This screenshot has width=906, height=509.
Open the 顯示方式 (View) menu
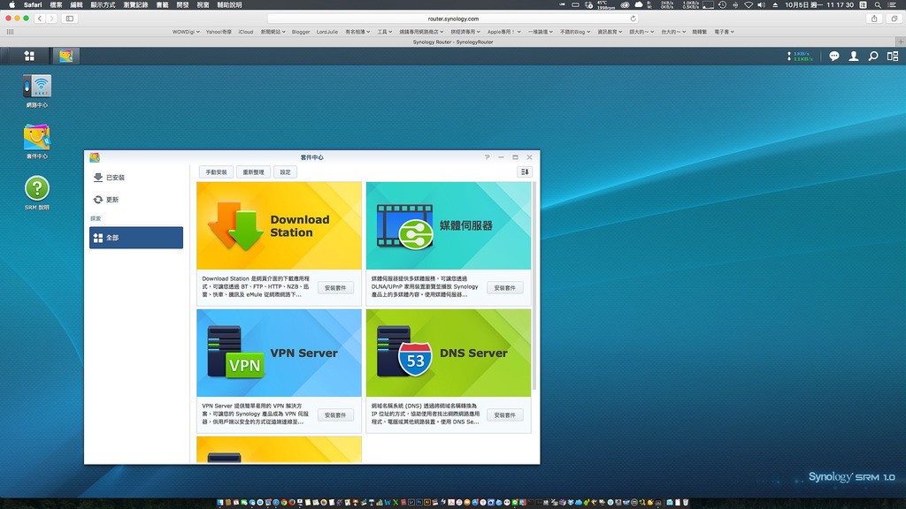click(103, 4)
